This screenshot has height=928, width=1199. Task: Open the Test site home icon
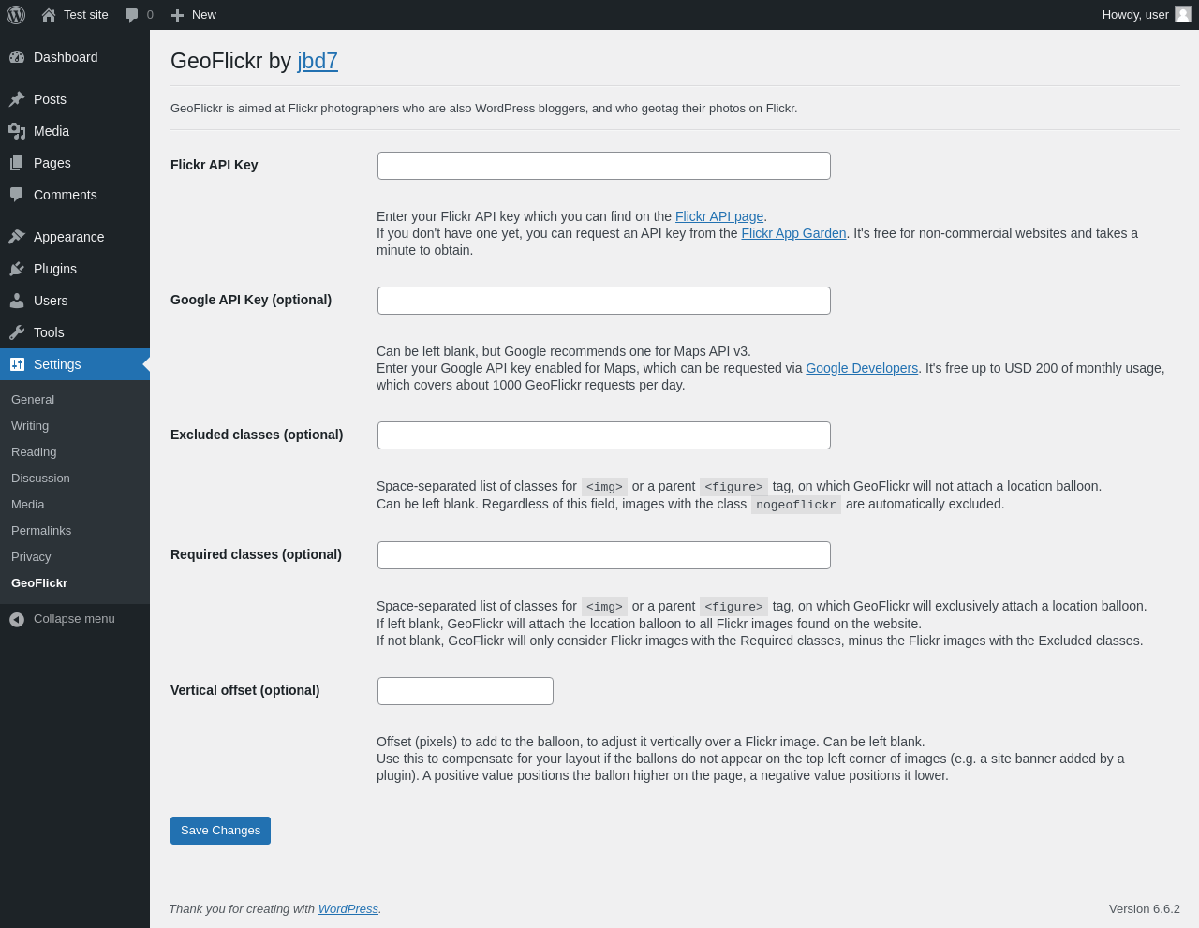coord(49,15)
